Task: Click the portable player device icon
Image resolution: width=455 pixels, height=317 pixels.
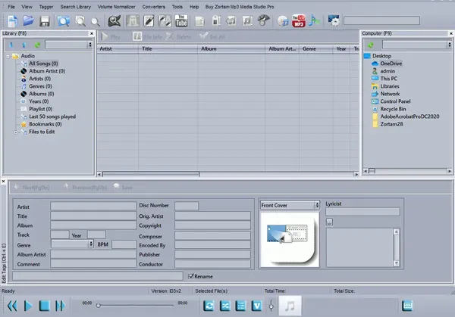Action: pyautogui.click(x=215, y=21)
